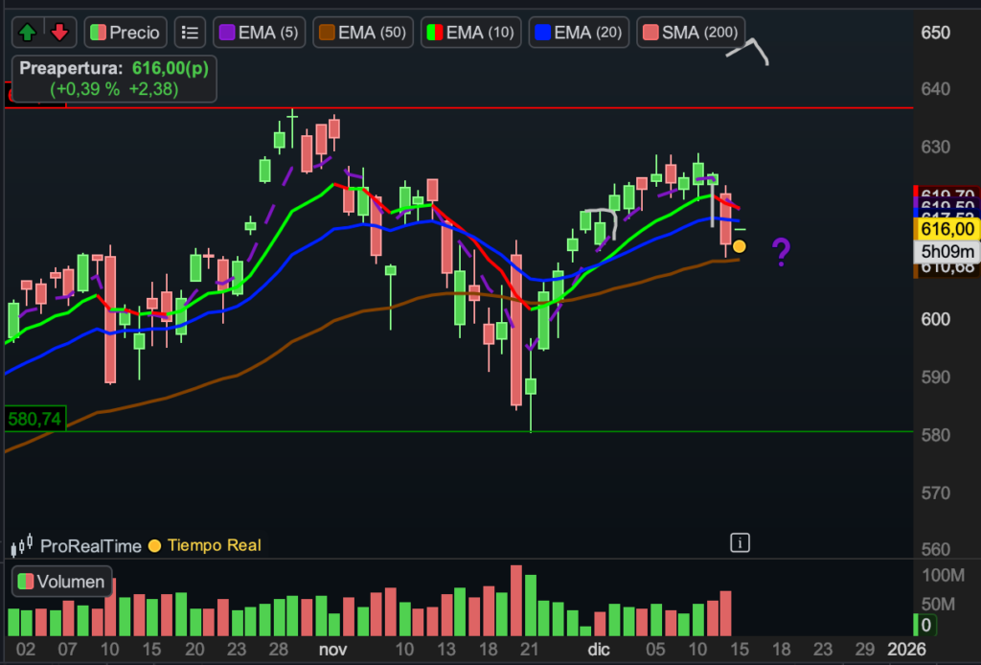Open the Volumen indicator label
The image size is (981, 665).
(x=62, y=582)
